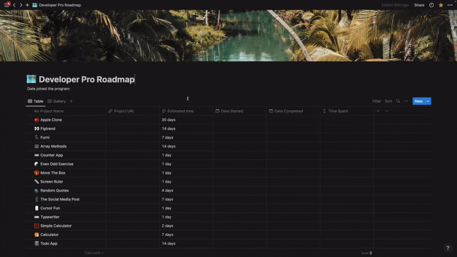
Task: Click the search icon in the table toolbar
Action: [398, 101]
